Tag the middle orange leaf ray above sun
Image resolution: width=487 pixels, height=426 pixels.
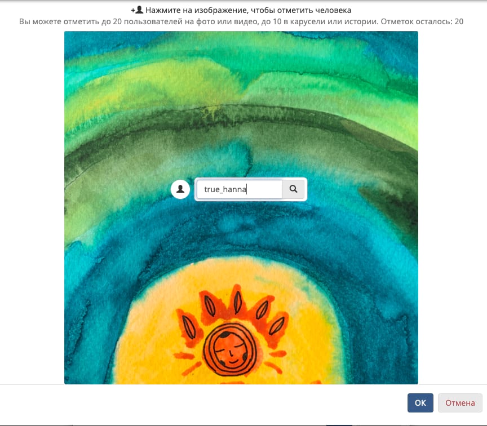tap(237, 300)
